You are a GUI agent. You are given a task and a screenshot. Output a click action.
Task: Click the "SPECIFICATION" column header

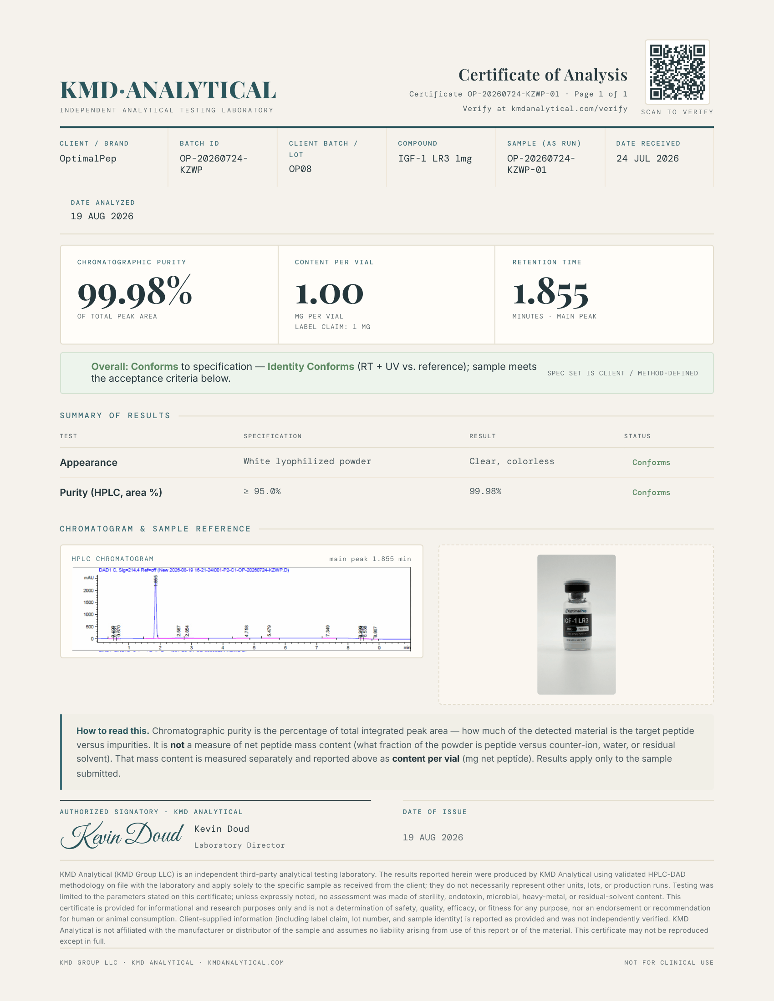pyautogui.click(x=273, y=436)
